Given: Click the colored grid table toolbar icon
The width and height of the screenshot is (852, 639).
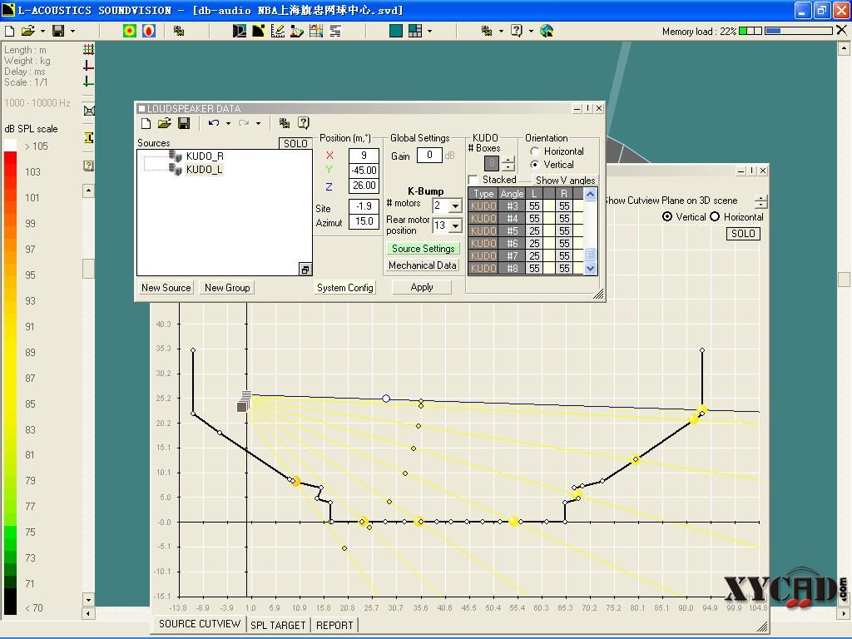Looking at the screenshot, I should (316, 31).
